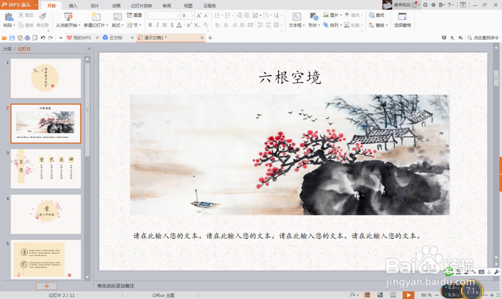Image resolution: width=502 pixels, height=299 pixels.
Task: Open the font size dropdown
Action: point(192,16)
